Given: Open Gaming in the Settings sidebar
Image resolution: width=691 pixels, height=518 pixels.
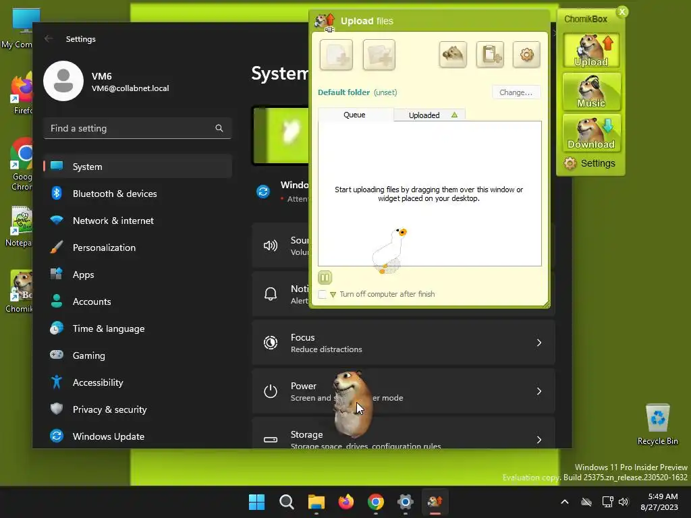Looking at the screenshot, I should coord(138,355).
